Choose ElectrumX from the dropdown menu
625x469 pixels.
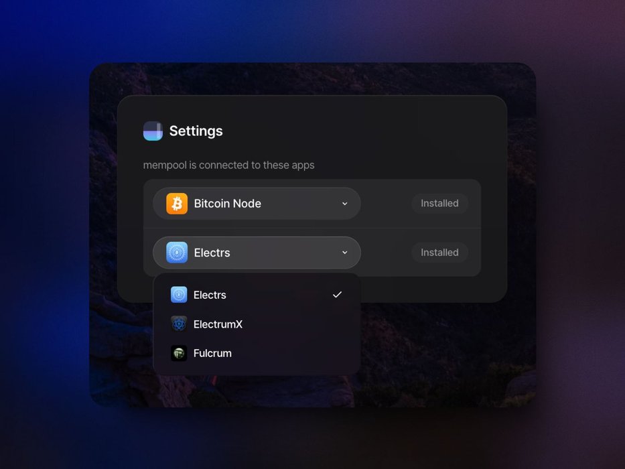218,324
